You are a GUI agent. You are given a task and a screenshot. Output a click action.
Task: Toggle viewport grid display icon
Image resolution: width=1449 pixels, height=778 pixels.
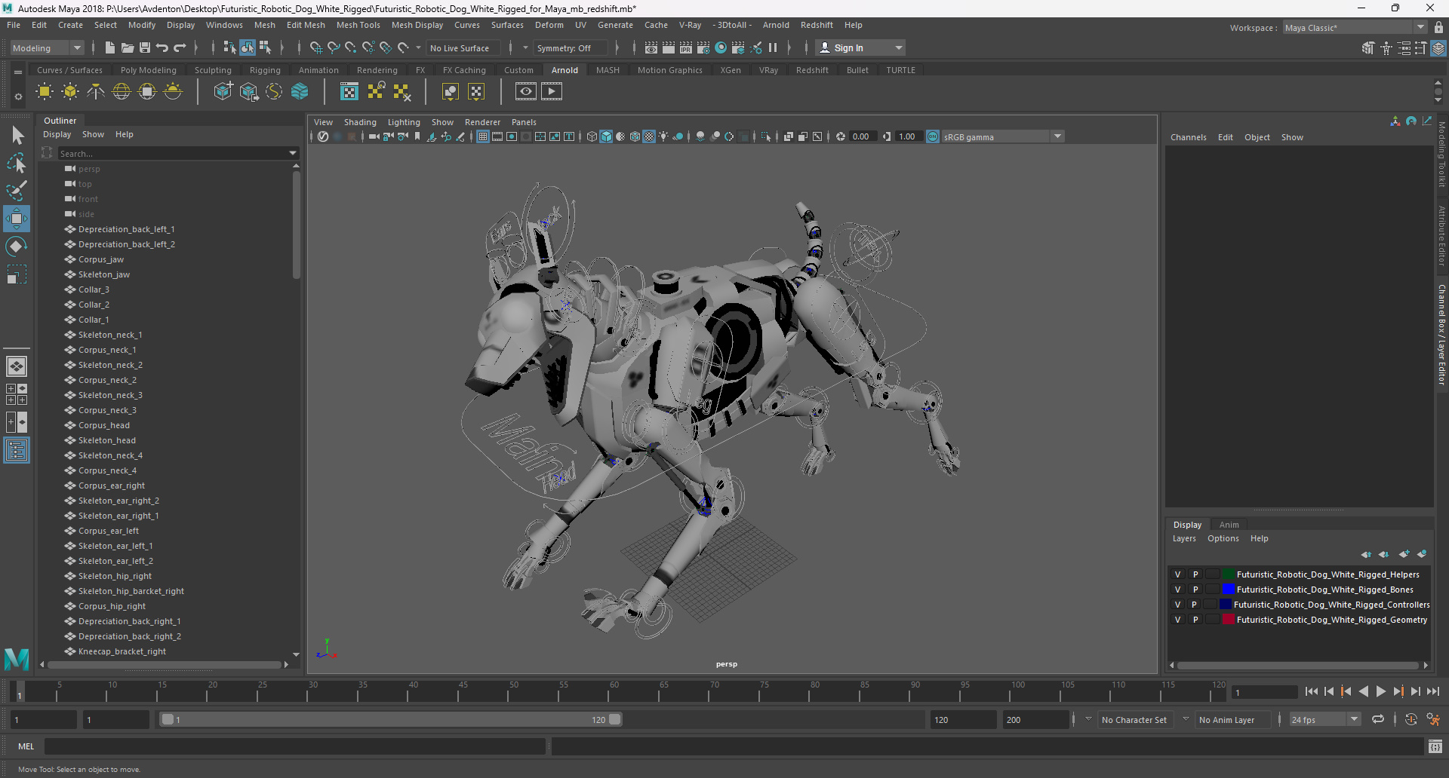coord(482,137)
